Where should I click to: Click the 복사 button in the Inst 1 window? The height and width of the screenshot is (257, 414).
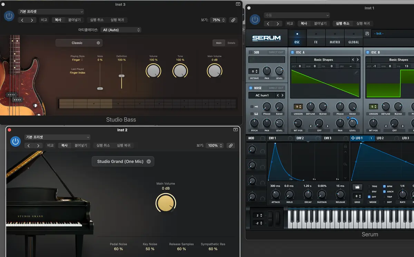(304, 23)
